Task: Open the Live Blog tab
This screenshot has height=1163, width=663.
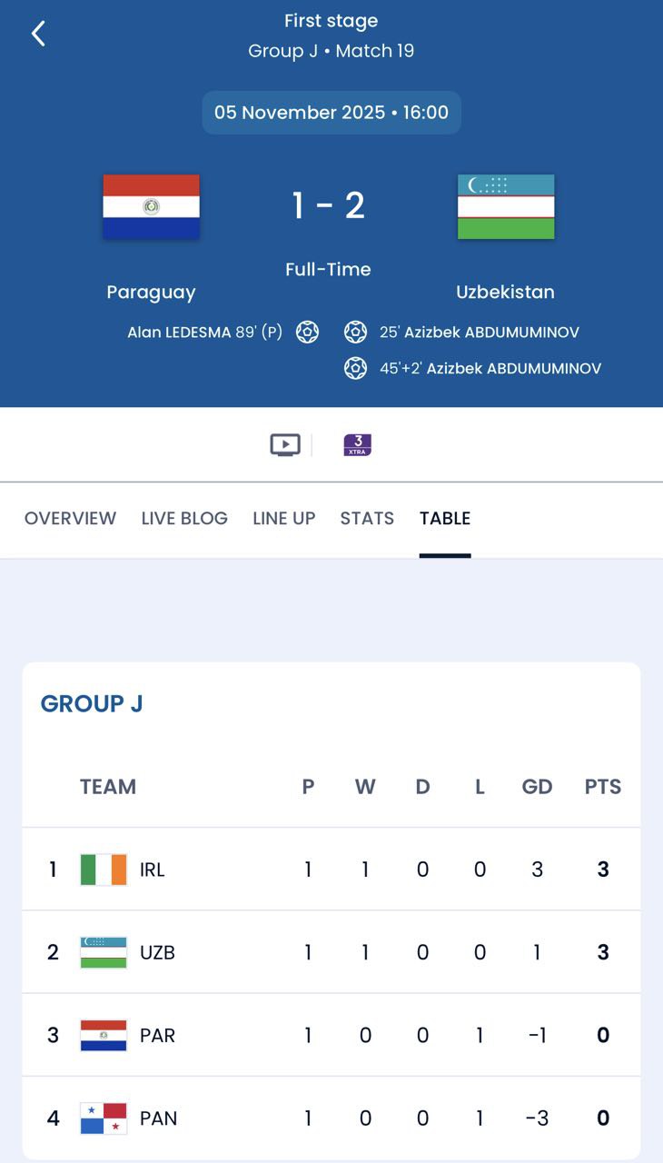Action: click(184, 519)
